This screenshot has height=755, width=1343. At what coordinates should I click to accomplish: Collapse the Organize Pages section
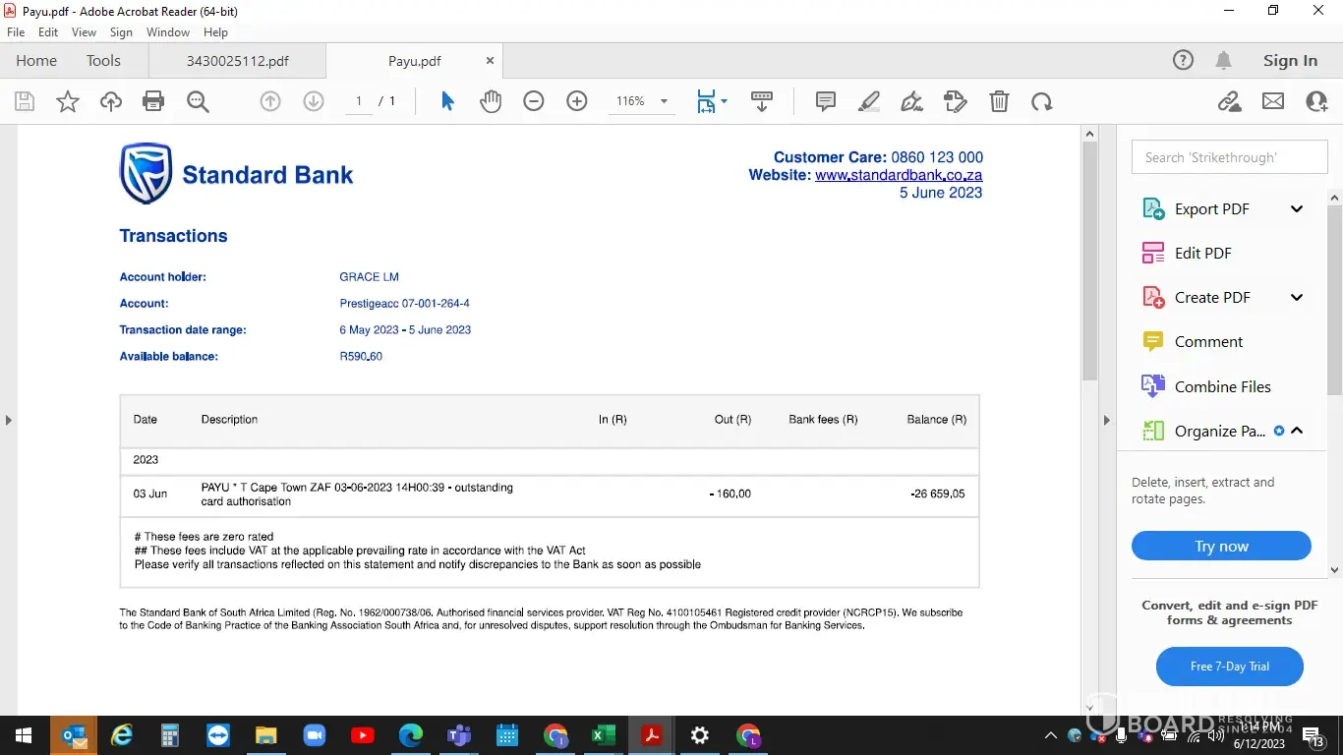(1297, 431)
